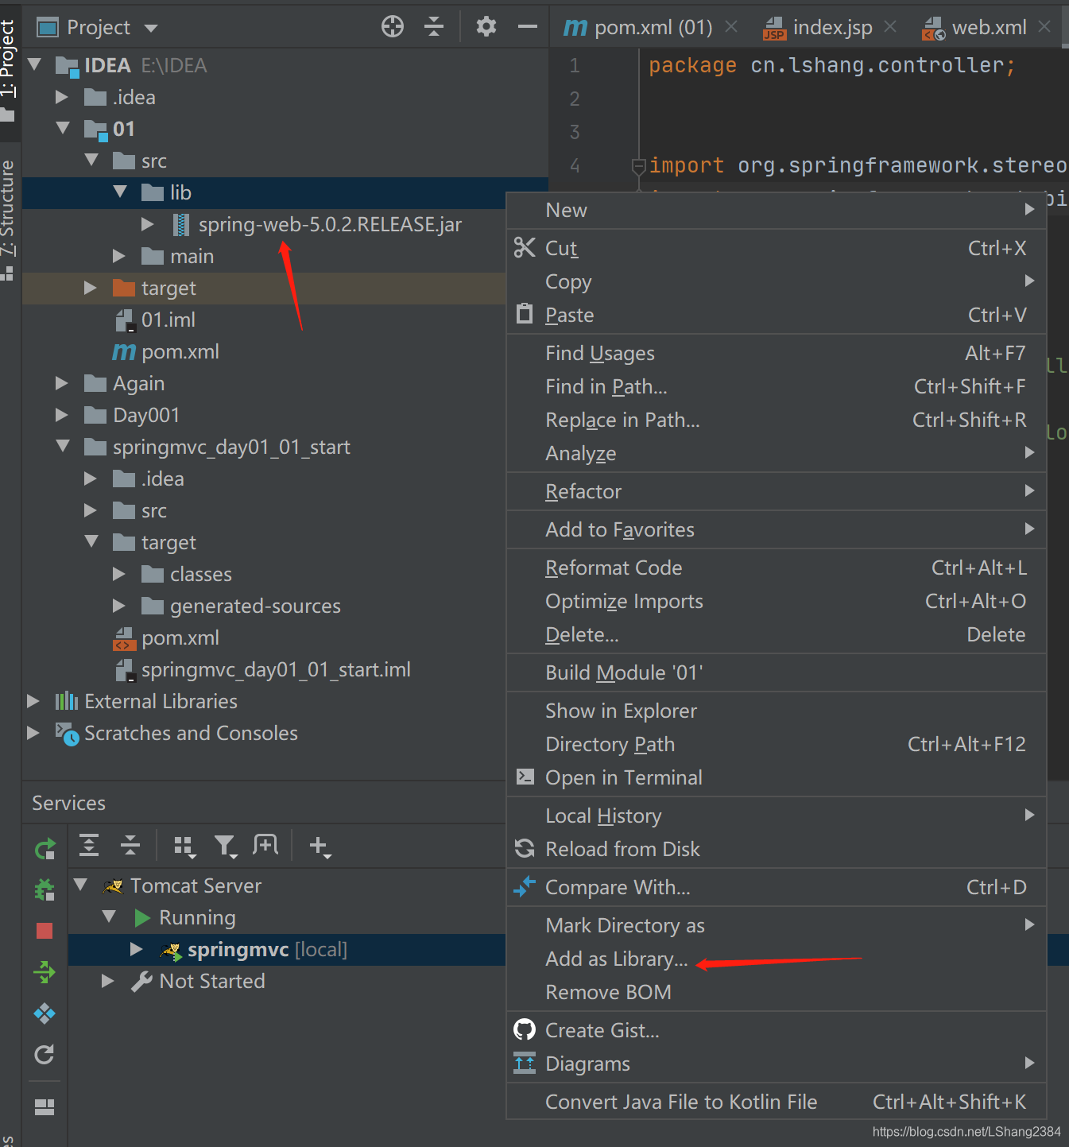The width and height of the screenshot is (1069, 1147).
Task: Expand the top-level .idea folder
Action: pyautogui.click(x=61, y=97)
